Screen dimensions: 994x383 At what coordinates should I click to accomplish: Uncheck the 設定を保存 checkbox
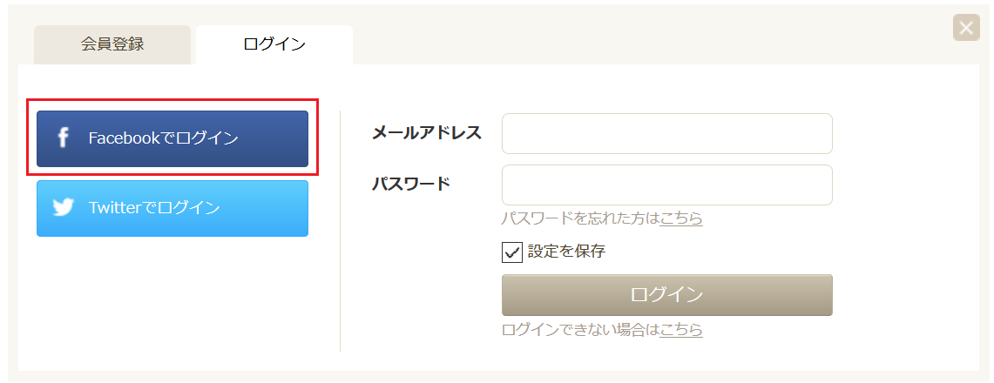coord(511,252)
